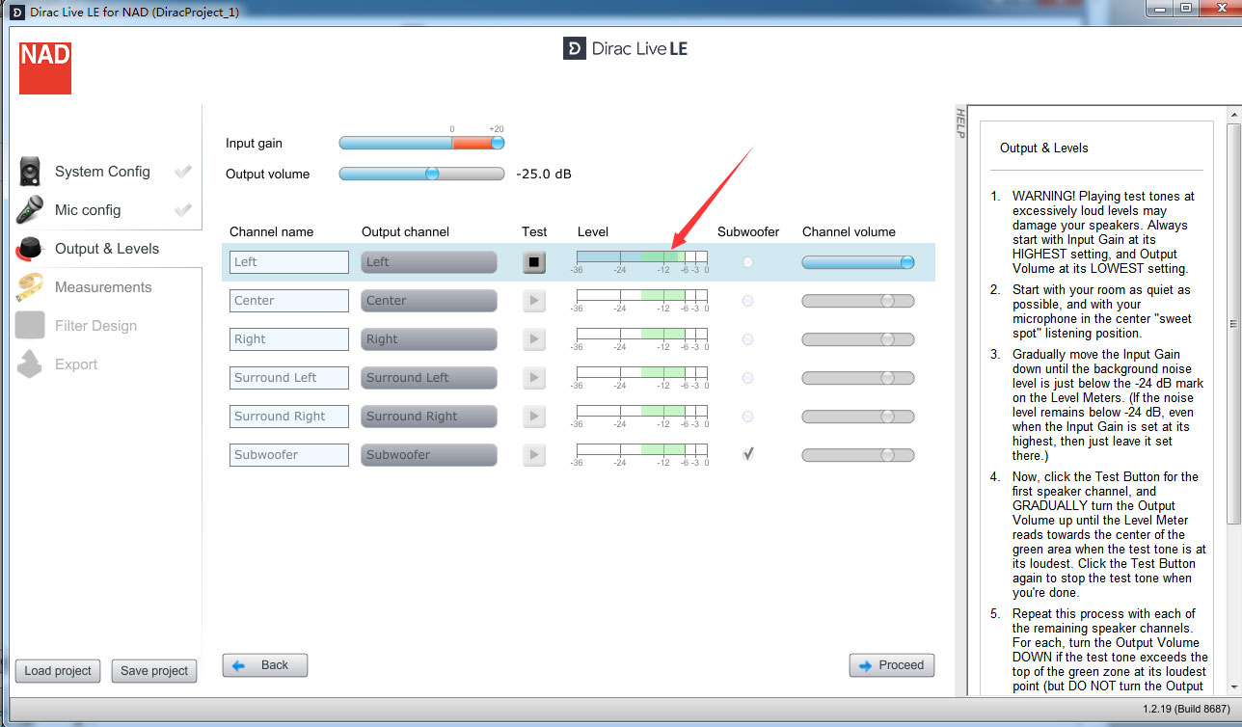Adjust the Right channel volume slider
Image resolution: width=1242 pixels, height=727 pixels.
pyautogui.click(x=858, y=339)
